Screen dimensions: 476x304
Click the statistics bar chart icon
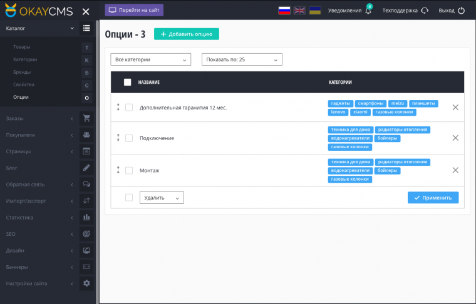[86, 218]
